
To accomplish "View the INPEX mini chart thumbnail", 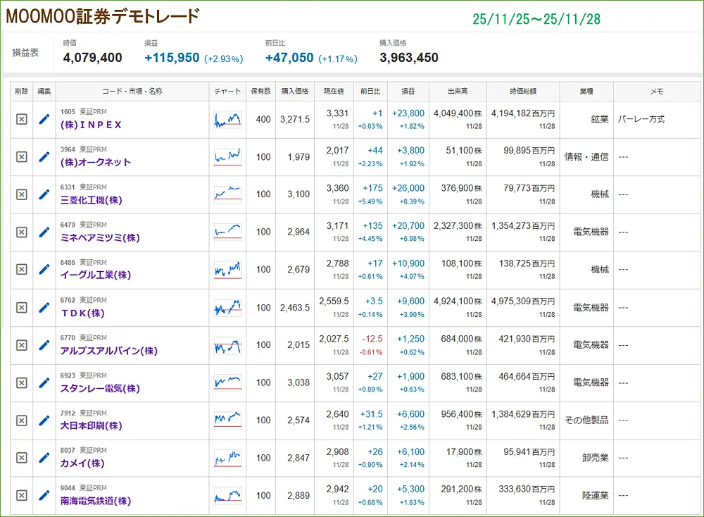I will coord(227,120).
